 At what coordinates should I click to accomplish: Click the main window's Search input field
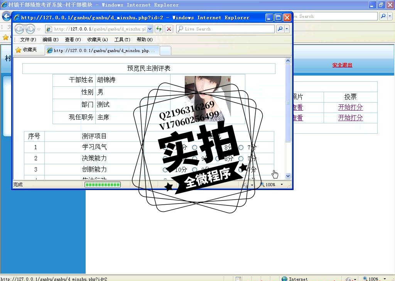click(335, 16)
